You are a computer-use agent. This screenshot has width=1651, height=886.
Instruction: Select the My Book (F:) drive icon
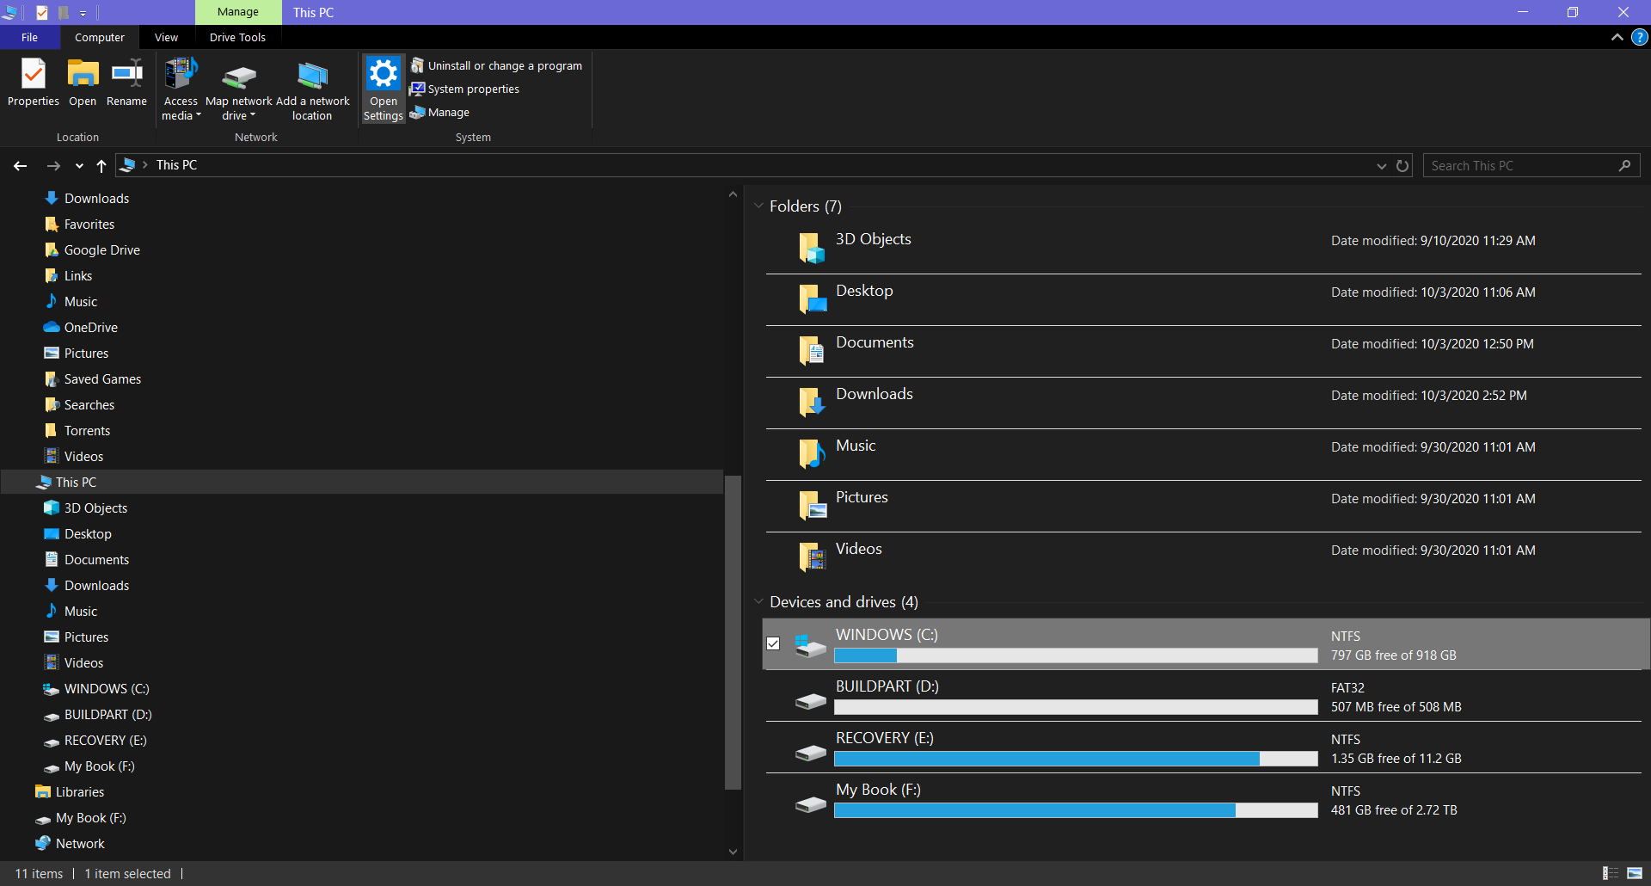pyautogui.click(x=811, y=804)
